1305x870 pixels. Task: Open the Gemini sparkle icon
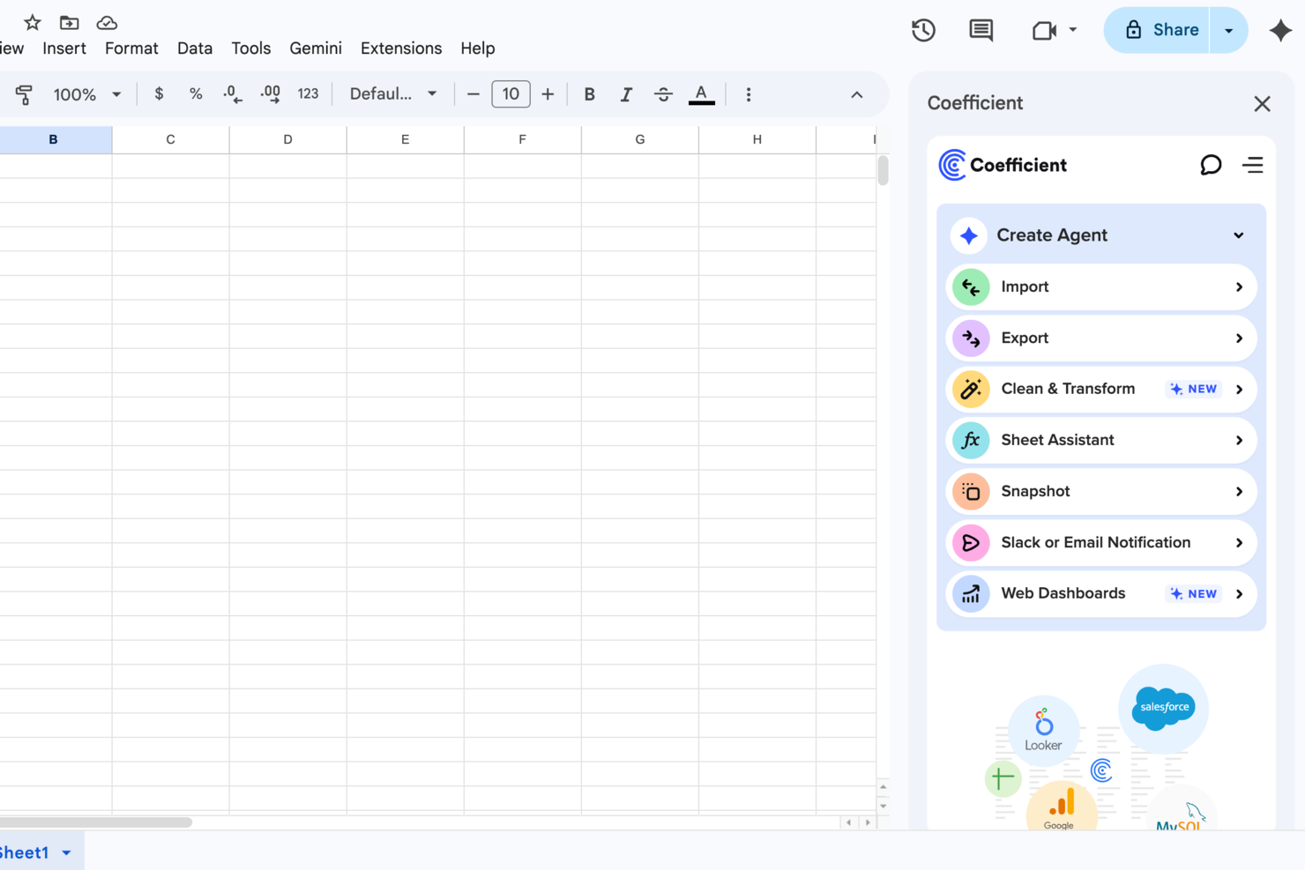pos(1281,30)
